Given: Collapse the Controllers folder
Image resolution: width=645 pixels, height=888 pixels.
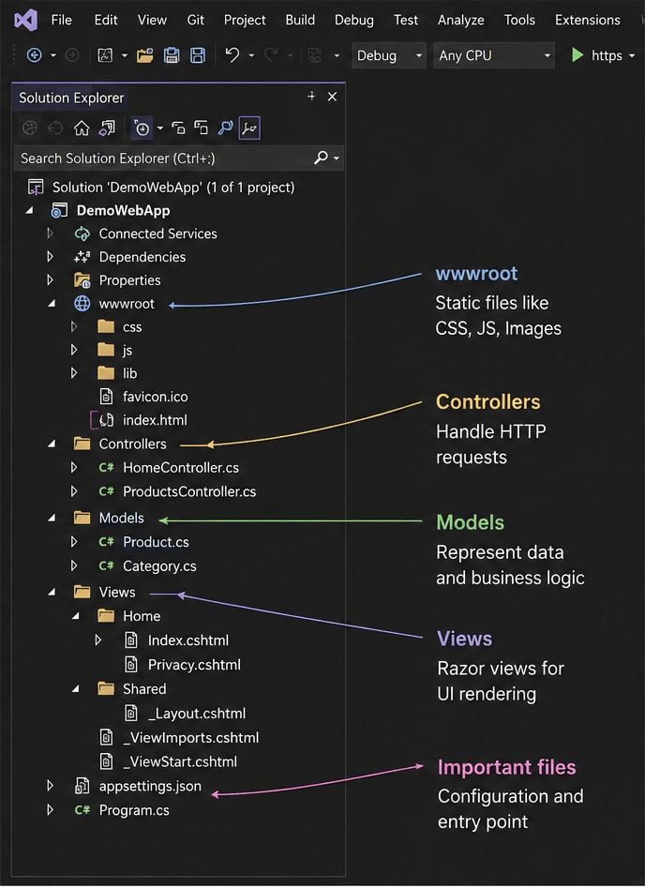Looking at the screenshot, I should coord(52,444).
